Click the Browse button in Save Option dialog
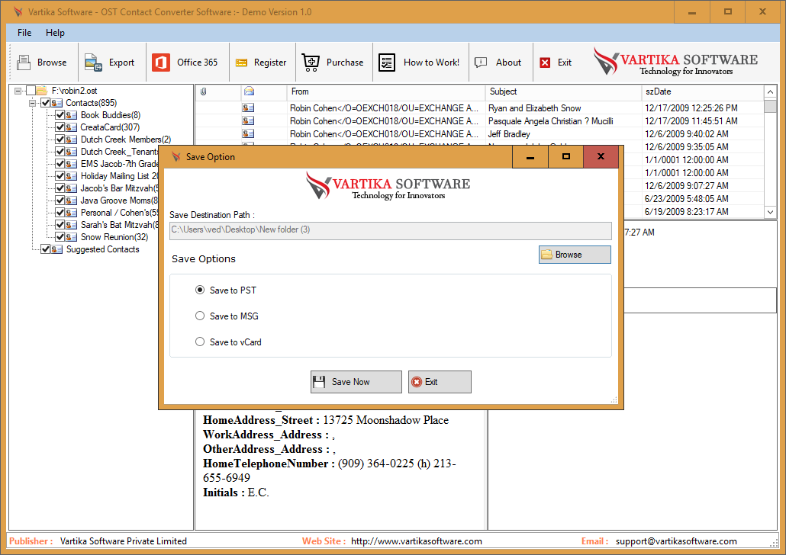Image resolution: width=786 pixels, height=555 pixels. 575,255
